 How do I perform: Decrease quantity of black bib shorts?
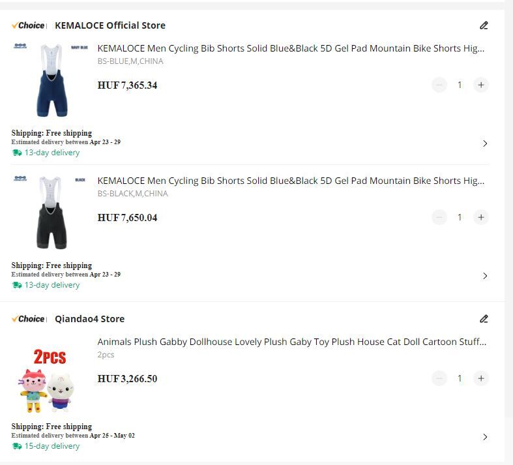[439, 217]
